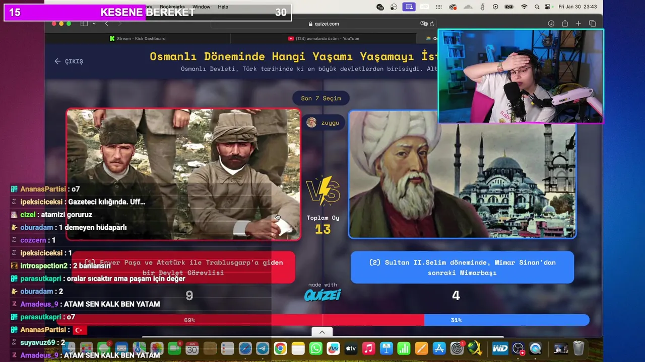Vote for option 2 Mimar Sinan button

[x=462, y=267]
